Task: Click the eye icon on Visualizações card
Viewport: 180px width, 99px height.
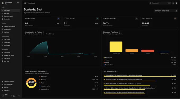Action: [x=58, y=19]
